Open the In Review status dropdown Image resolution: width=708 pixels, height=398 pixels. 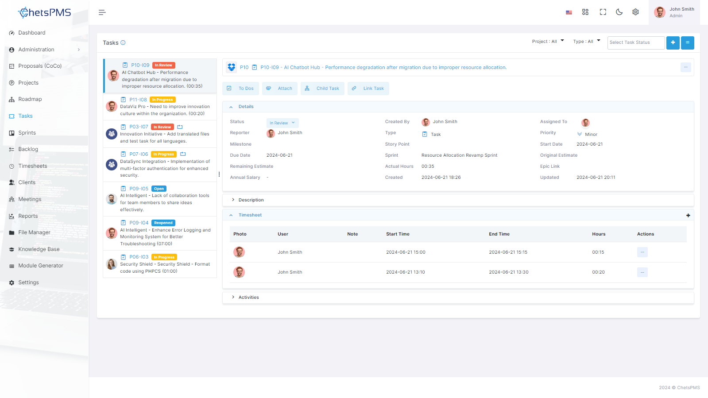pyautogui.click(x=282, y=123)
